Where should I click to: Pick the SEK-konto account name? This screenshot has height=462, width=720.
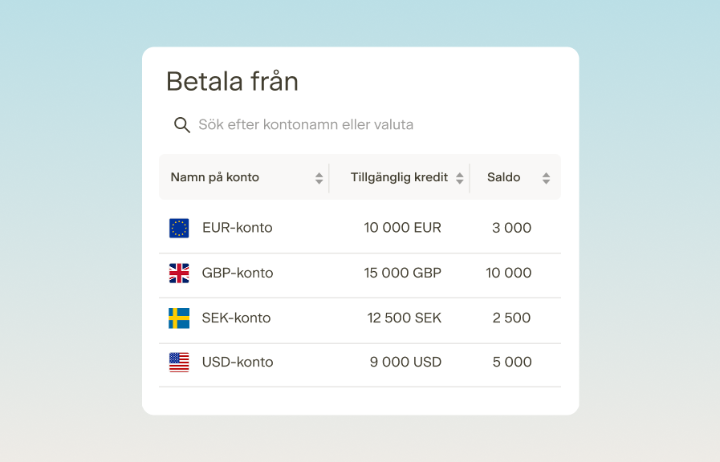236,318
